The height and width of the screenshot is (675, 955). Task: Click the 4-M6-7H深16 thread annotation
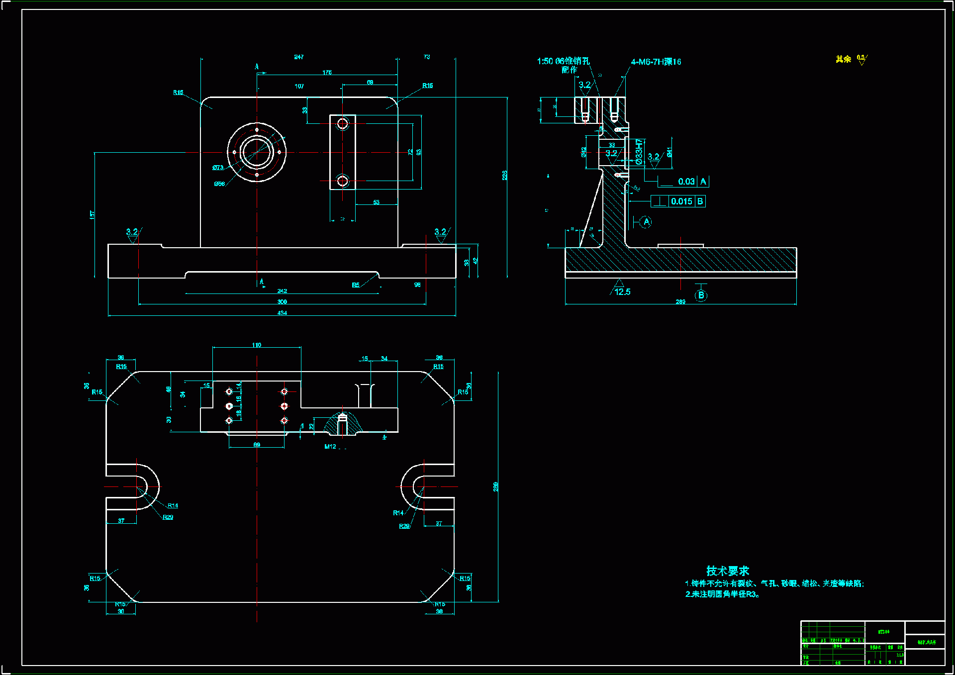(656, 62)
